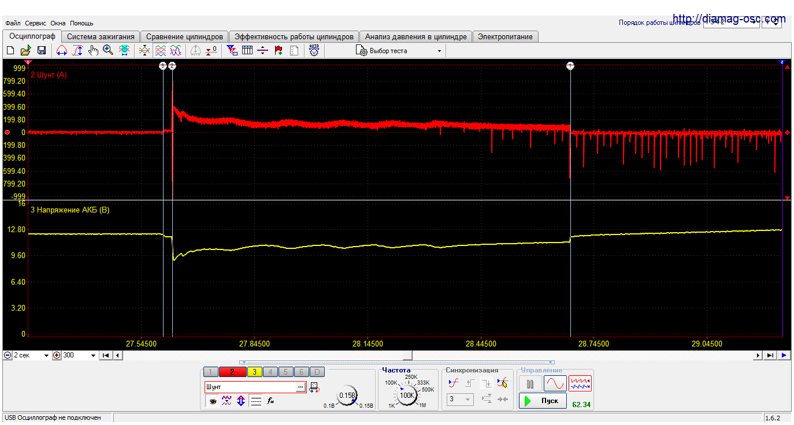Image resolution: width=794 pixels, height=425 pixels.
Task: Click the Пуск start button
Action: coord(543,401)
